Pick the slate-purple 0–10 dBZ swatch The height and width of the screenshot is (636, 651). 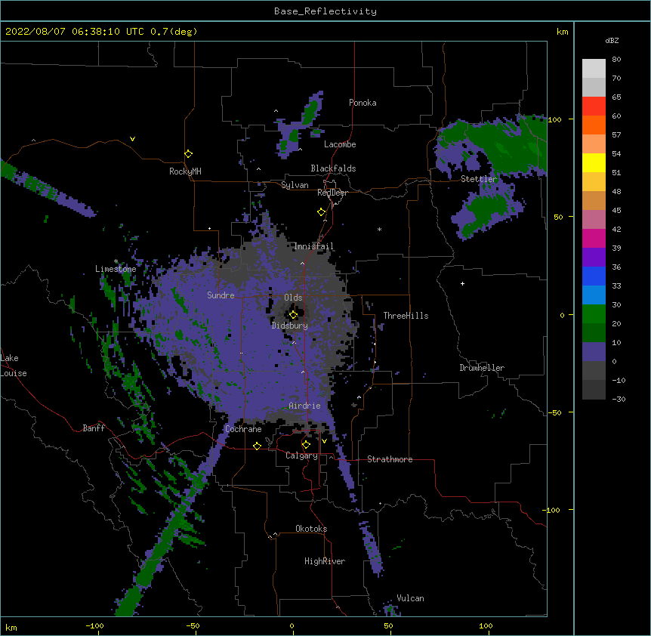594,352
